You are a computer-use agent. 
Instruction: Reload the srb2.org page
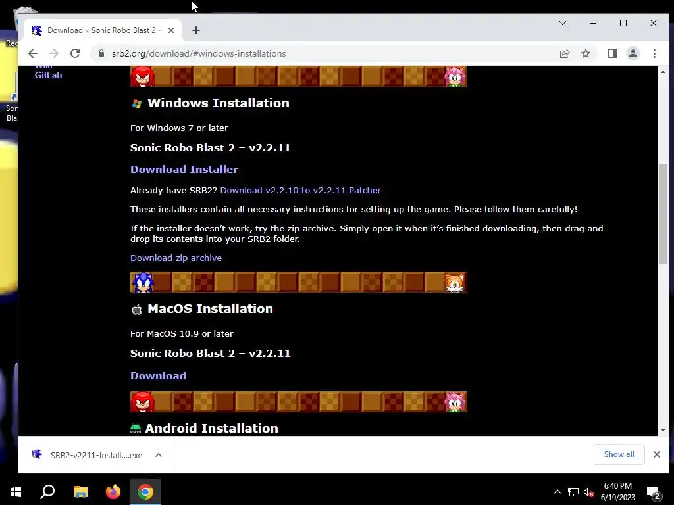[75, 53]
